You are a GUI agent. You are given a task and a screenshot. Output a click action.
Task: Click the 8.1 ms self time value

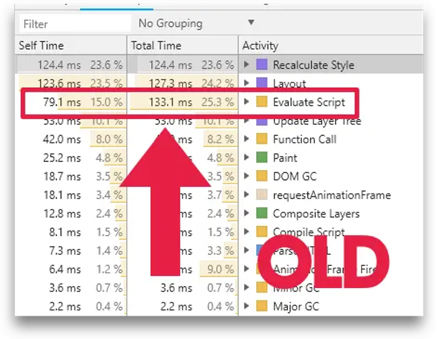click(x=65, y=232)
